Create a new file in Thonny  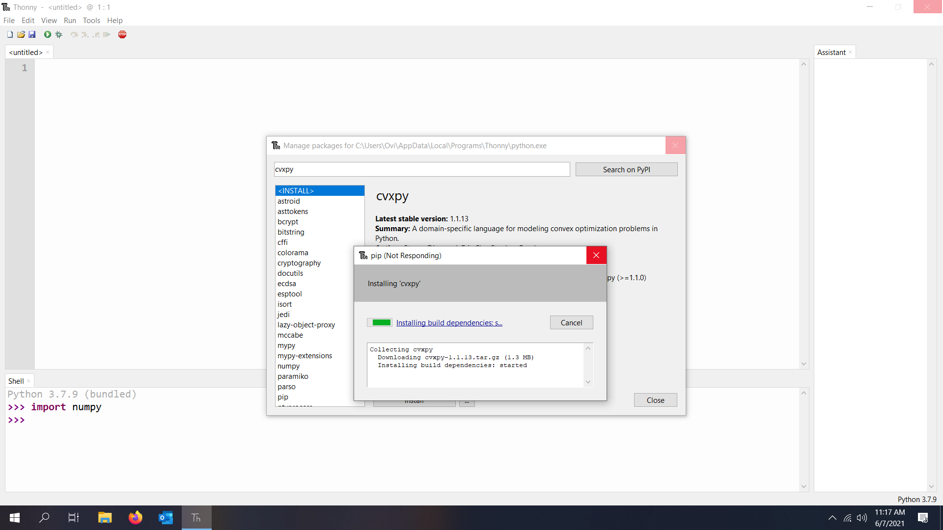click(9, 34)
